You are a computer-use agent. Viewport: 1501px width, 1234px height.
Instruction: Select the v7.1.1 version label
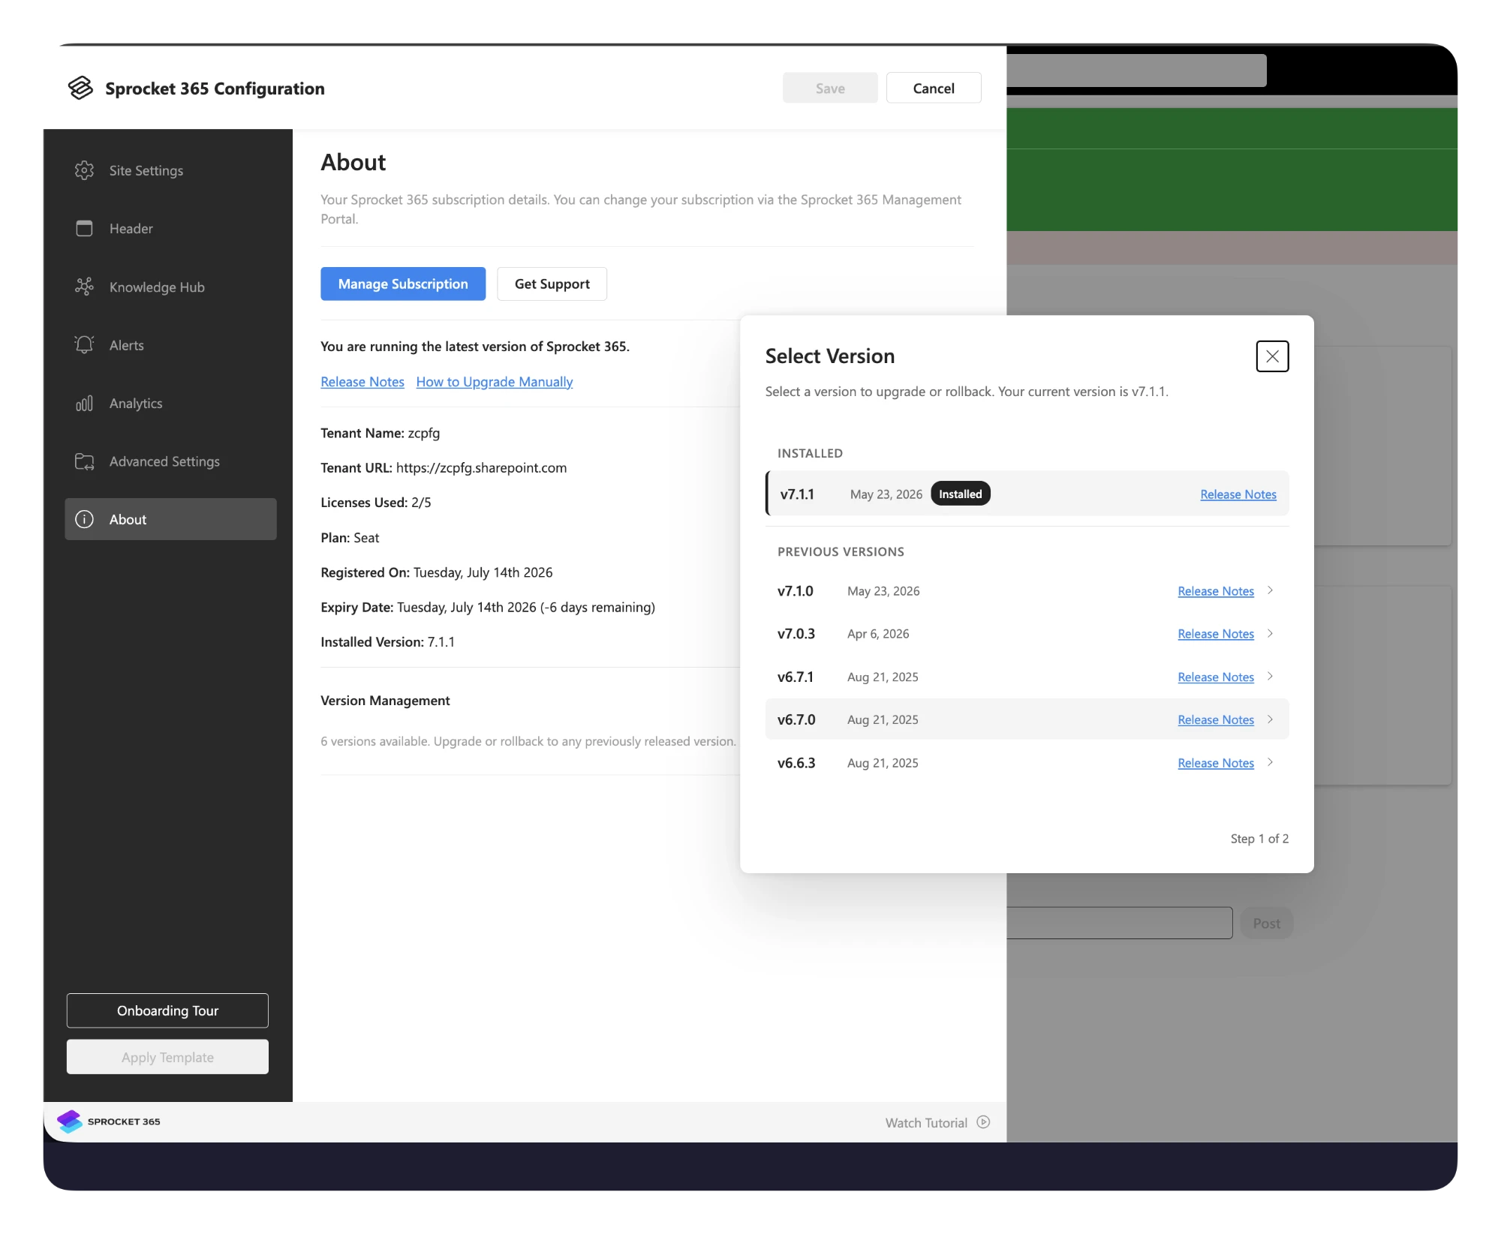(x=797, y=494)
